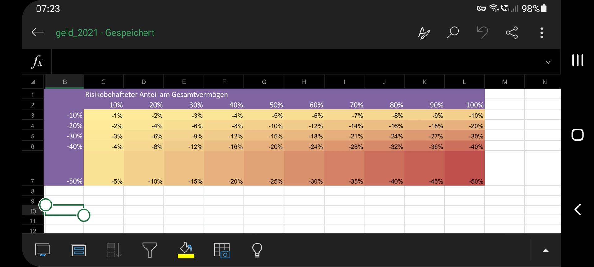Viewport: 594px width, 267px height.
Task: Open the Tell Me lightbulb
Action: pos(257,250)
